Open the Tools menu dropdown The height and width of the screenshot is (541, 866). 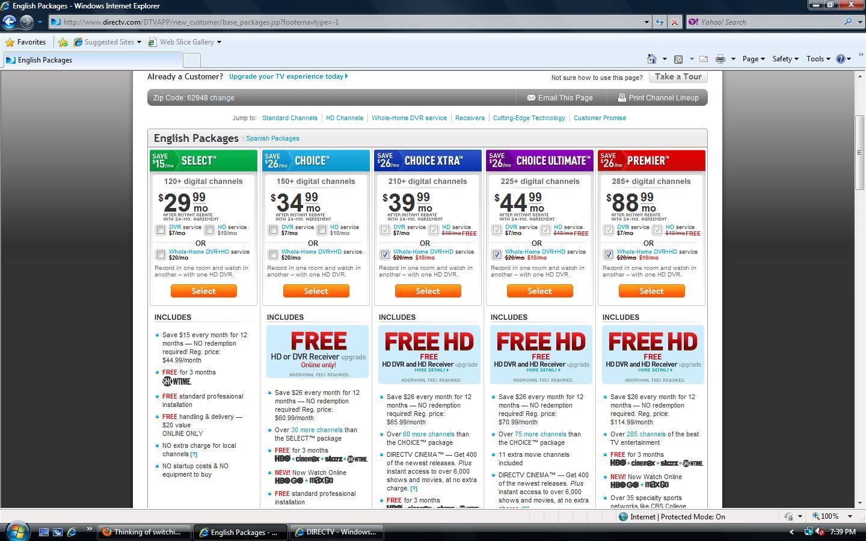pos(818,59)
